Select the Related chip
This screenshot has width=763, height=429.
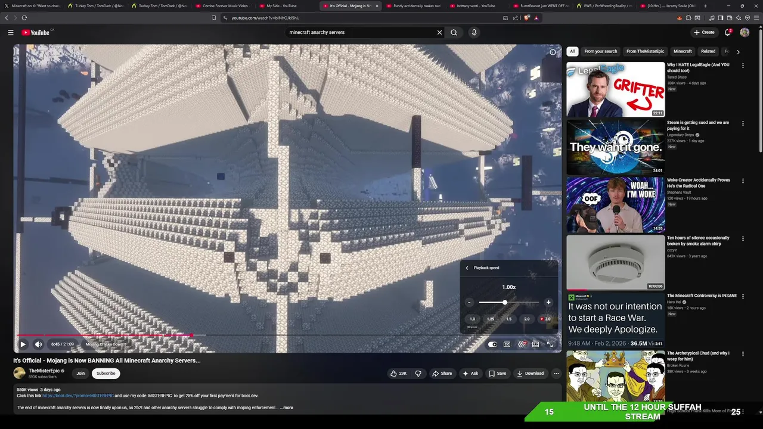click(708, 51)
